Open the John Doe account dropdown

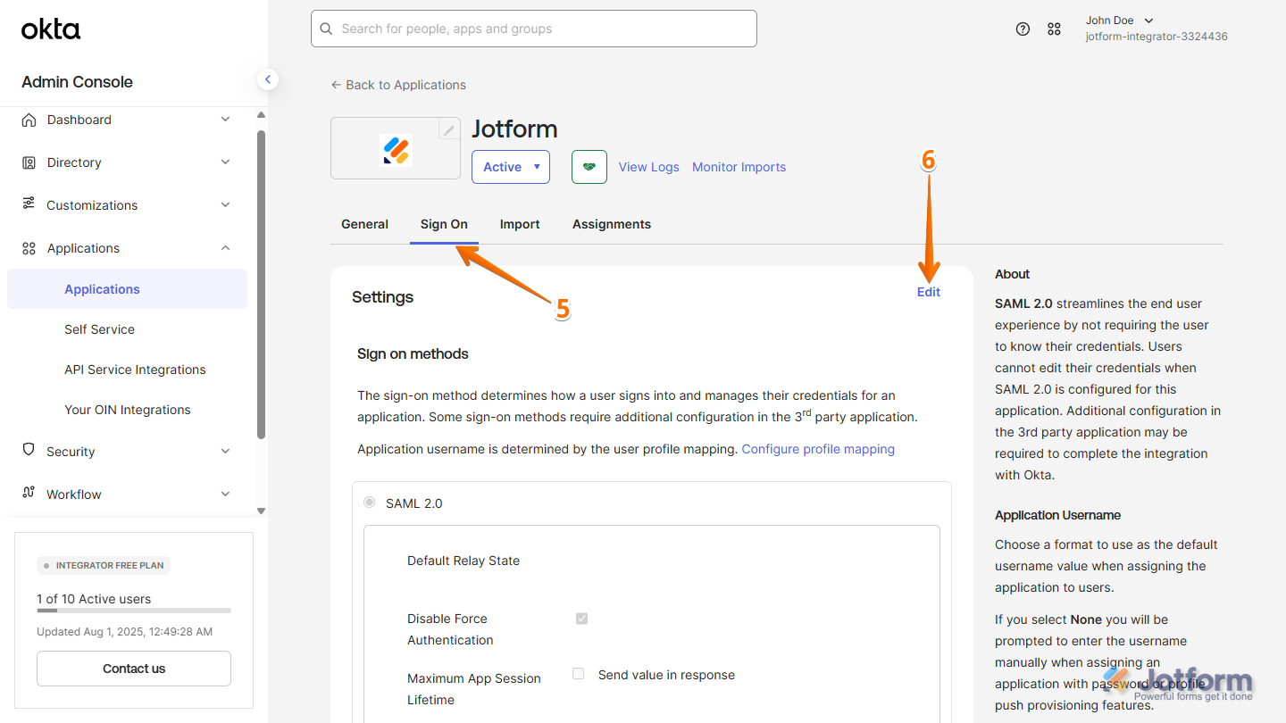click(x=1120, y=21)
